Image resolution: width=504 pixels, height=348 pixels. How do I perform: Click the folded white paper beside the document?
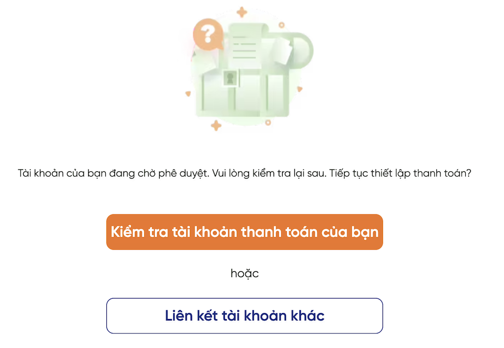click(282, 51)
